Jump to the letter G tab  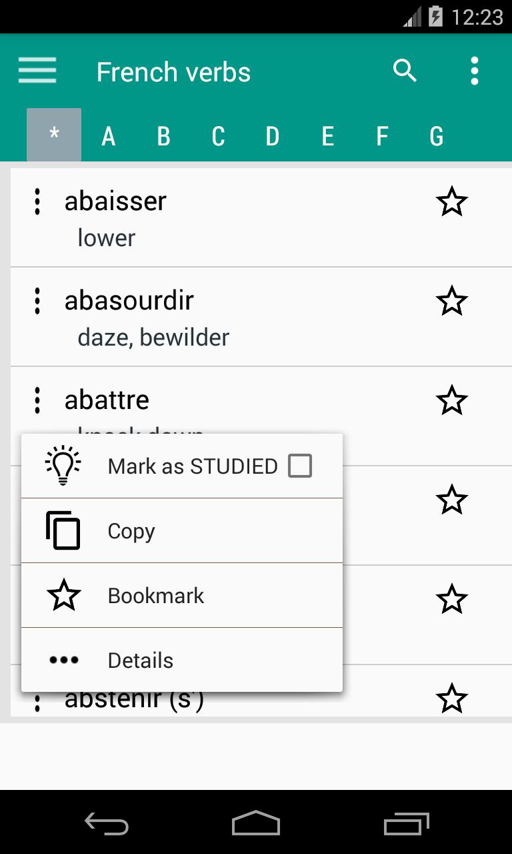pyautogui.click(x=437, y=136)
